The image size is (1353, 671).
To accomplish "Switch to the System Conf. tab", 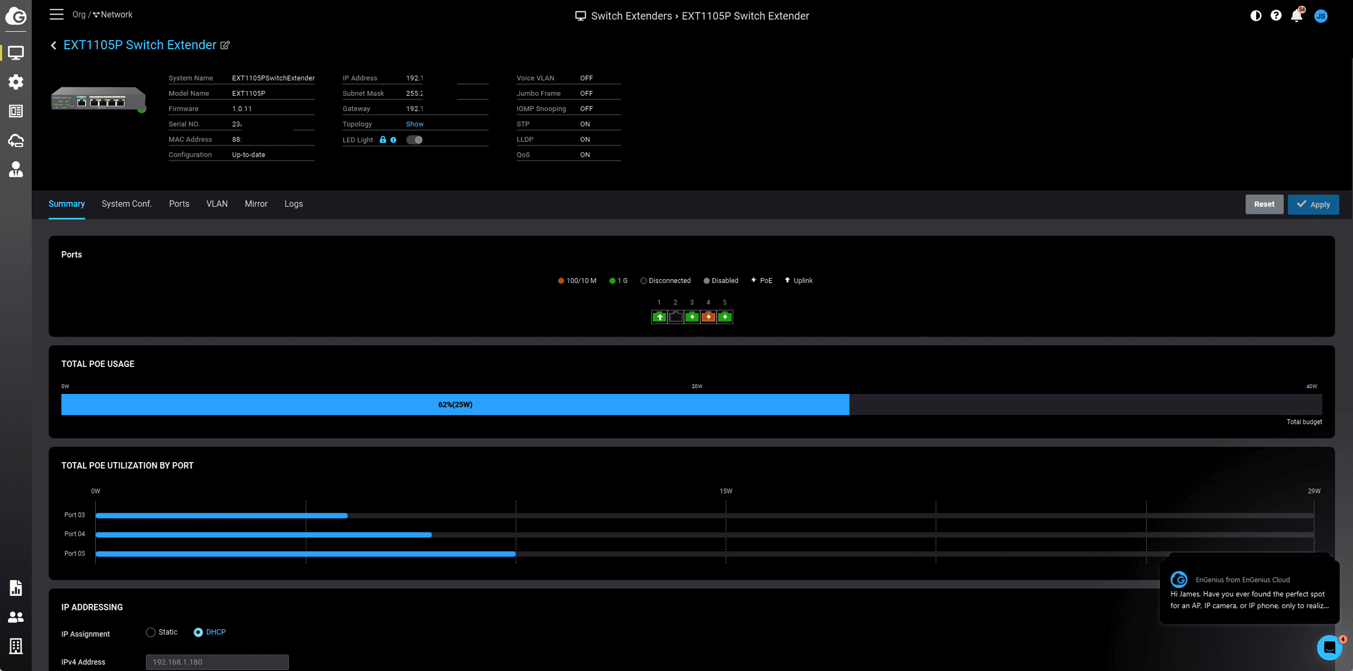I will 127,204.
